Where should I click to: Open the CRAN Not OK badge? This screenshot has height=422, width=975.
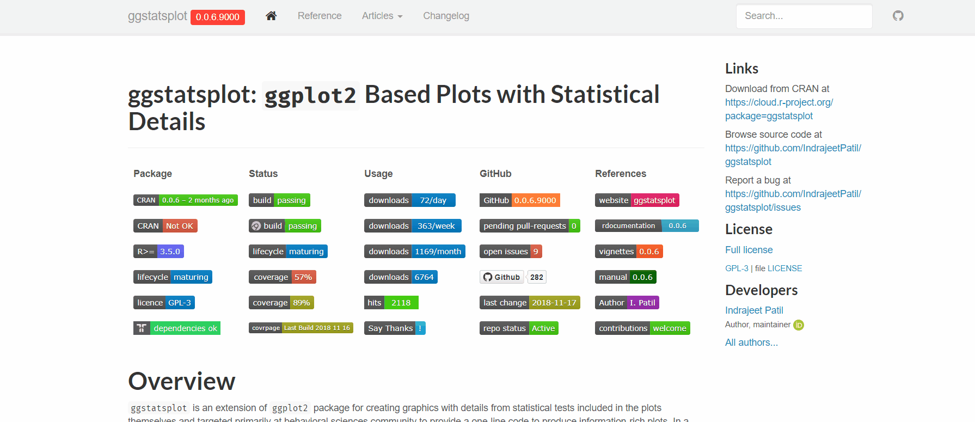click(x=165, y=226)
